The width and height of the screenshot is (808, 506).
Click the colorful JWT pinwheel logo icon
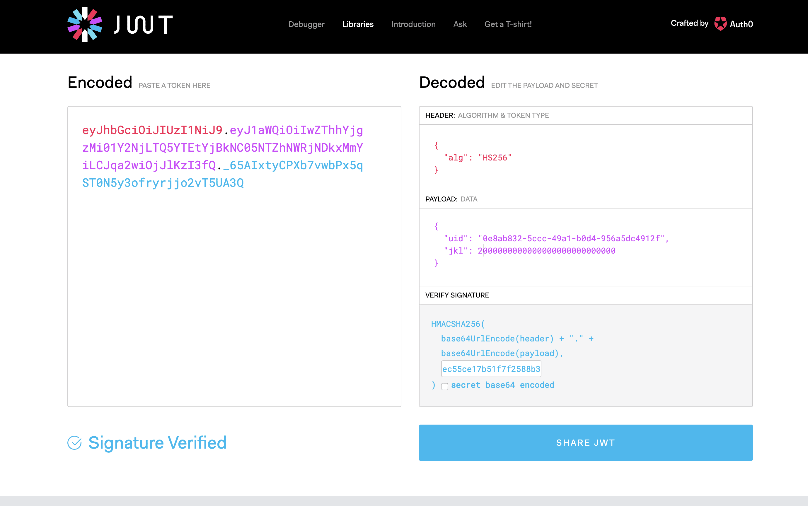[85, 24]
